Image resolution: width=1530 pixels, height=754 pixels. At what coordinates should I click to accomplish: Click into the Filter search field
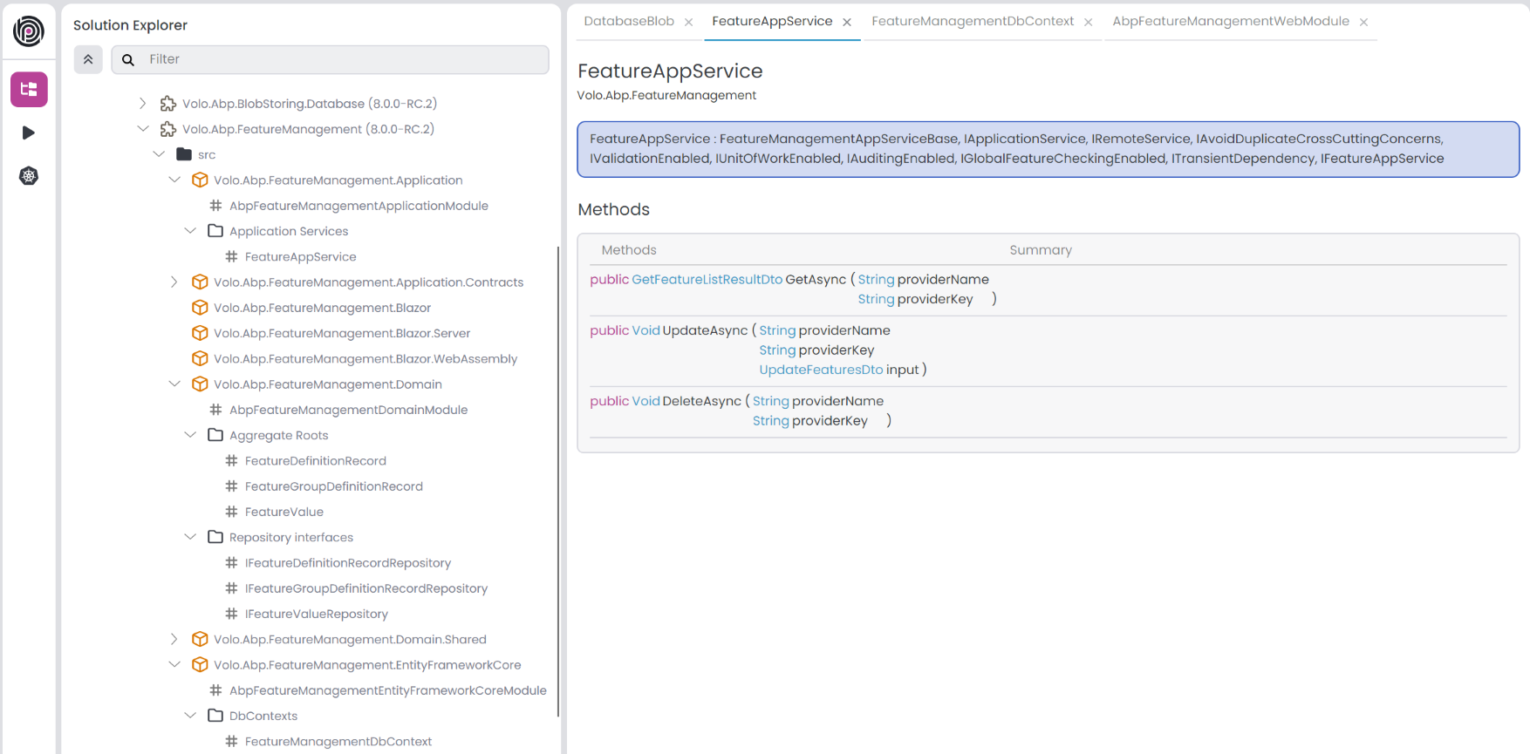point(340,59)
